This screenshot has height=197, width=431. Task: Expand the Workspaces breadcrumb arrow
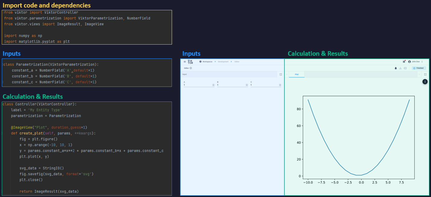tap(215, 62)
